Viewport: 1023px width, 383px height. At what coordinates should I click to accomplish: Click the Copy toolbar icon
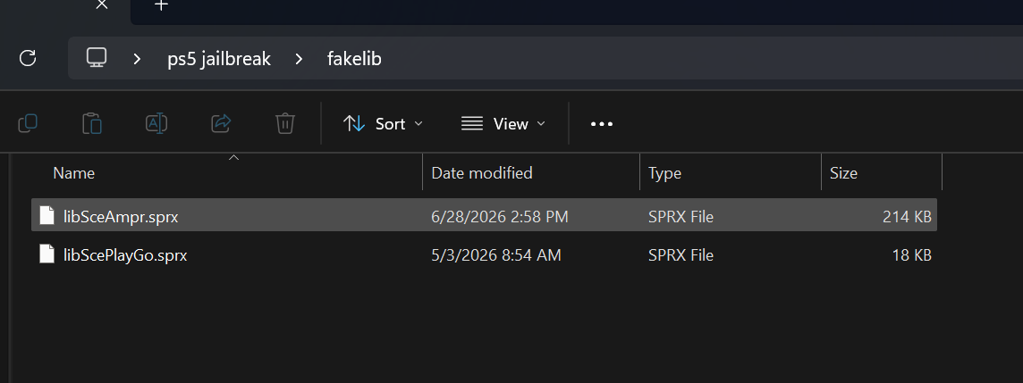pos(28,123)
